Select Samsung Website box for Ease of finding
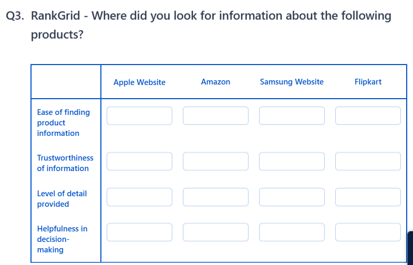The height and width of the screenshot is (265, 413). tap(292, 116)
